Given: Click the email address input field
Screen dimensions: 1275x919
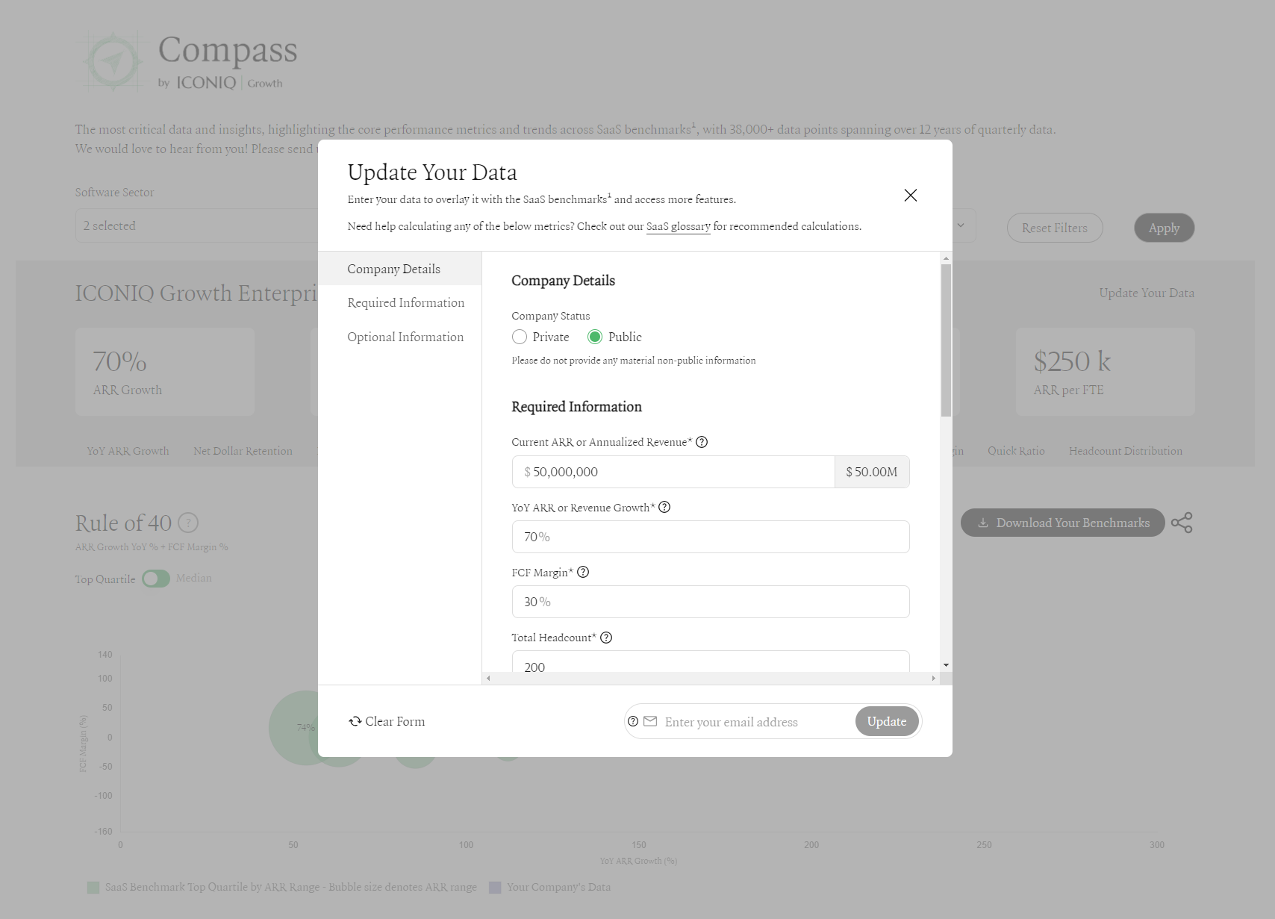Looking at the screenshot, I should point(755,722).
